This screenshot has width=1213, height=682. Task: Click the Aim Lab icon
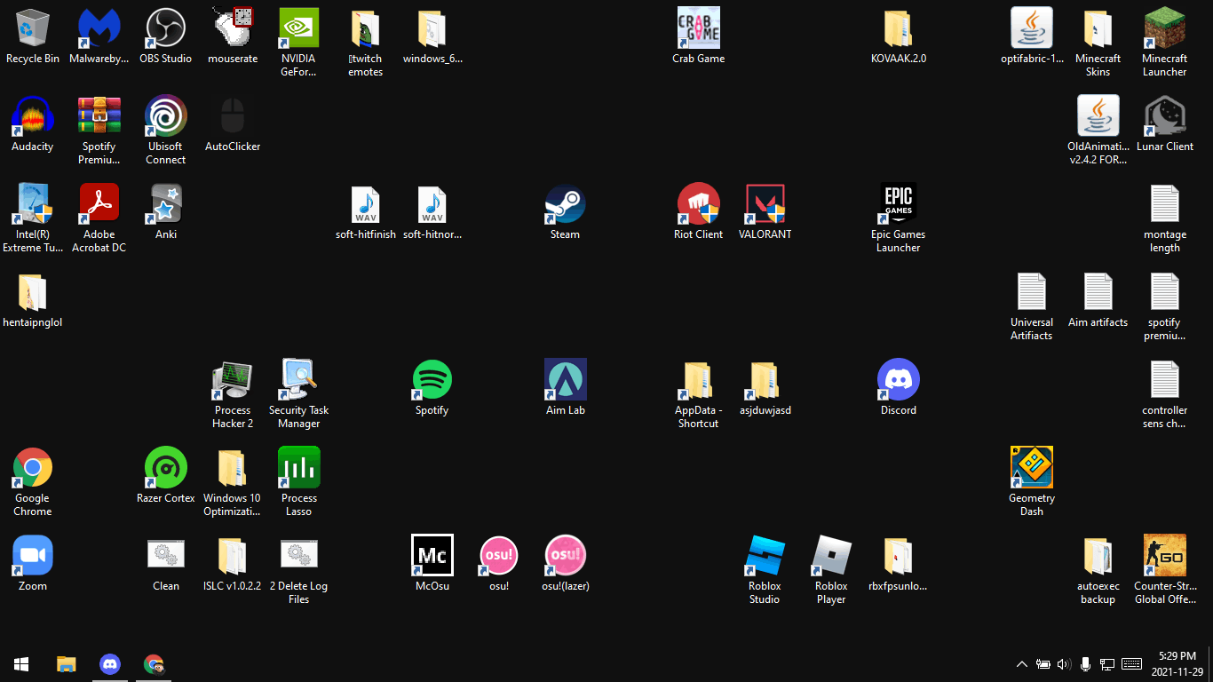tap(566, 380)
